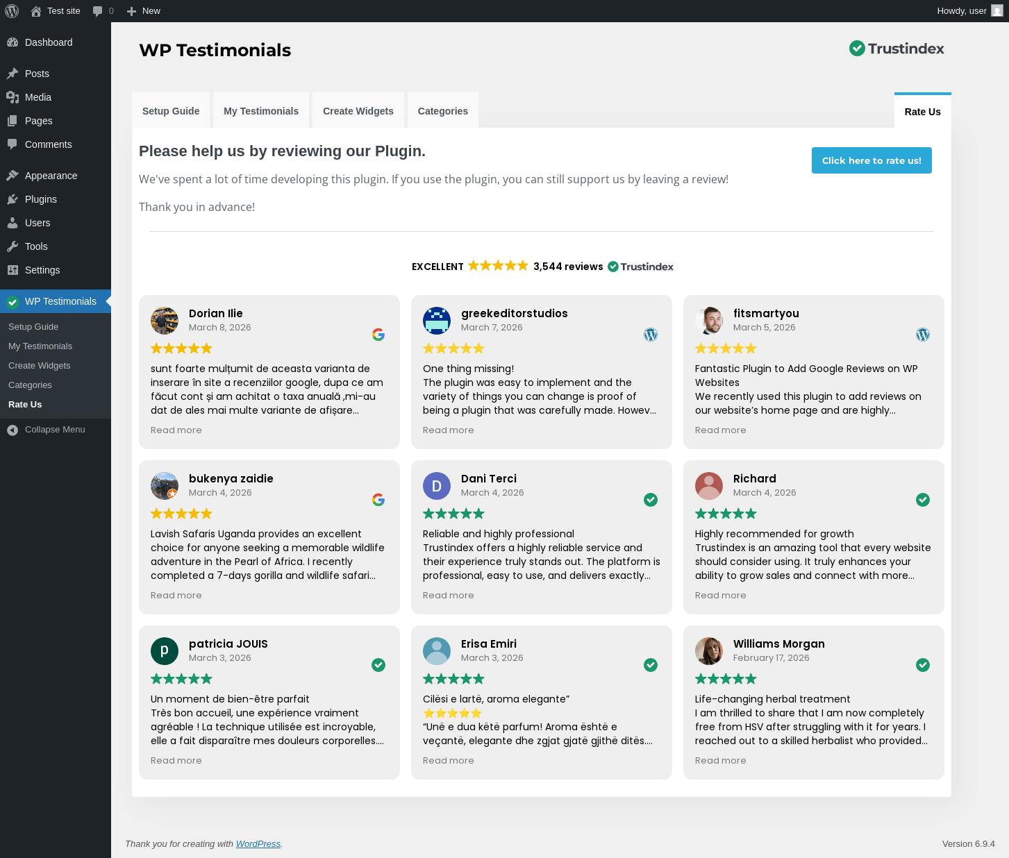Expand Read more on Erisa Emiri's review
This screenshot has height=858, width=1009.
coord(449,761)
